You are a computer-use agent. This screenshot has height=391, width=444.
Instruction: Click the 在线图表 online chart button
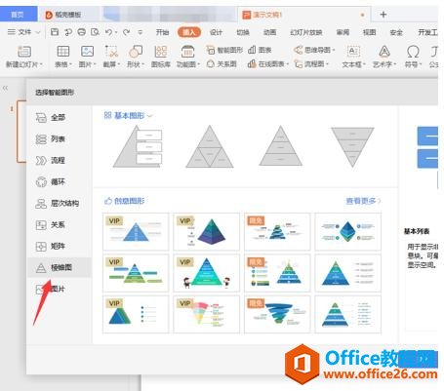(x=267, y=64)
